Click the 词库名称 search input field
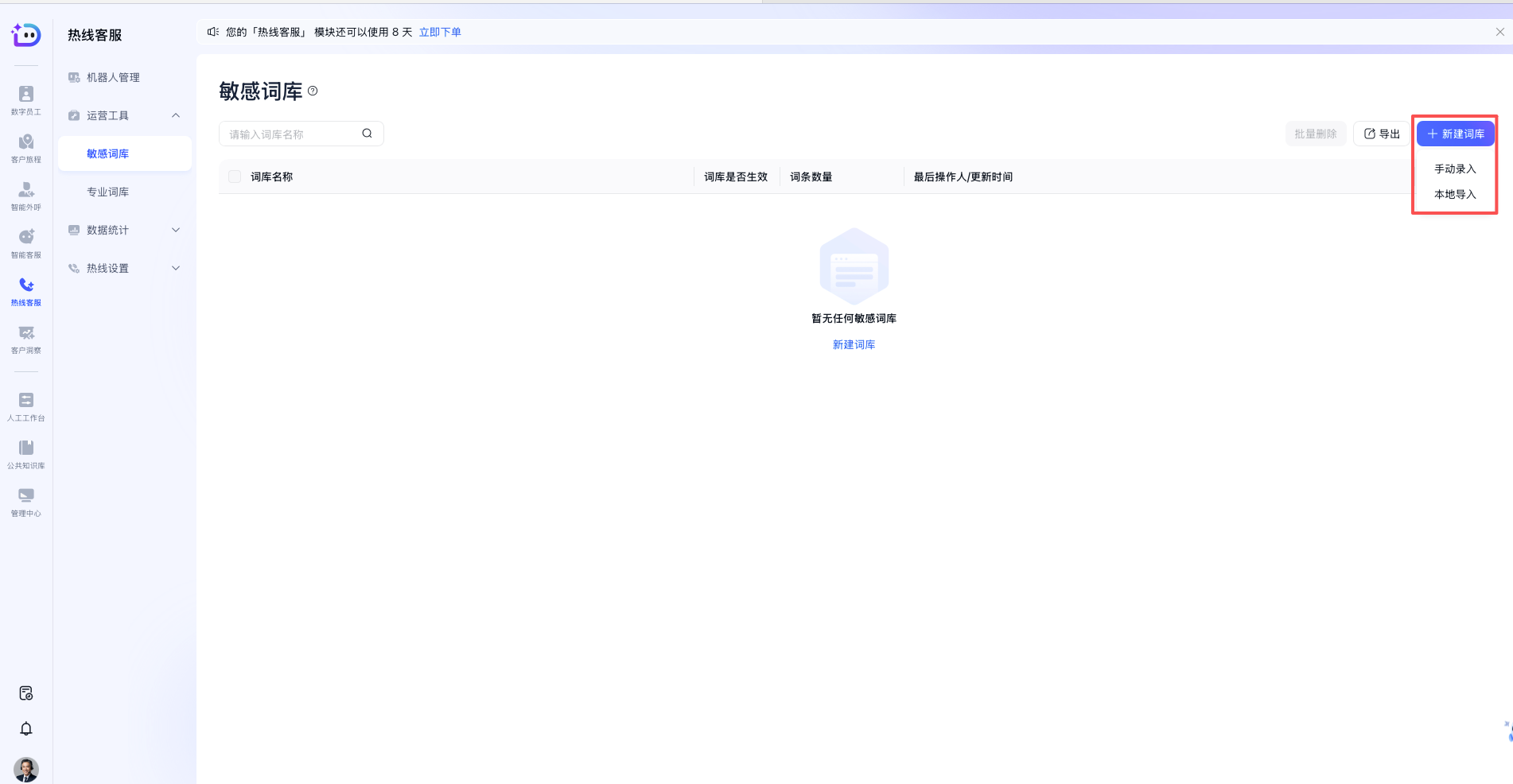 point(292,134)
